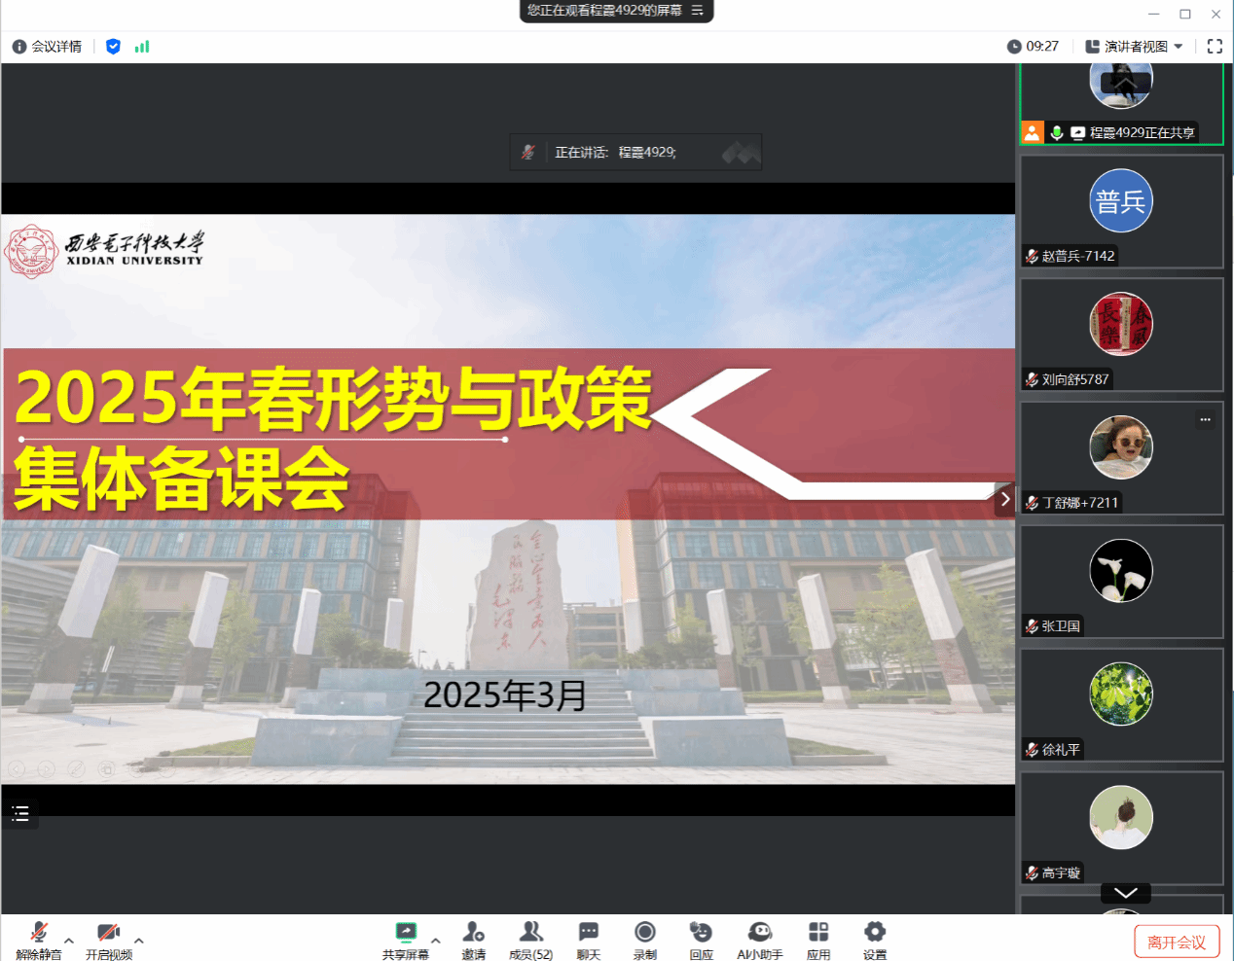The width and height of the screenshot is (1234, 961).
Task: Open 会议详情 meeting details
Action: [x=47, y=47]
